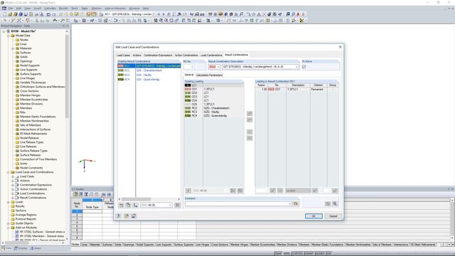Click Nodal Supports in navigator tree
455x256 pixels.
[30, 65]
